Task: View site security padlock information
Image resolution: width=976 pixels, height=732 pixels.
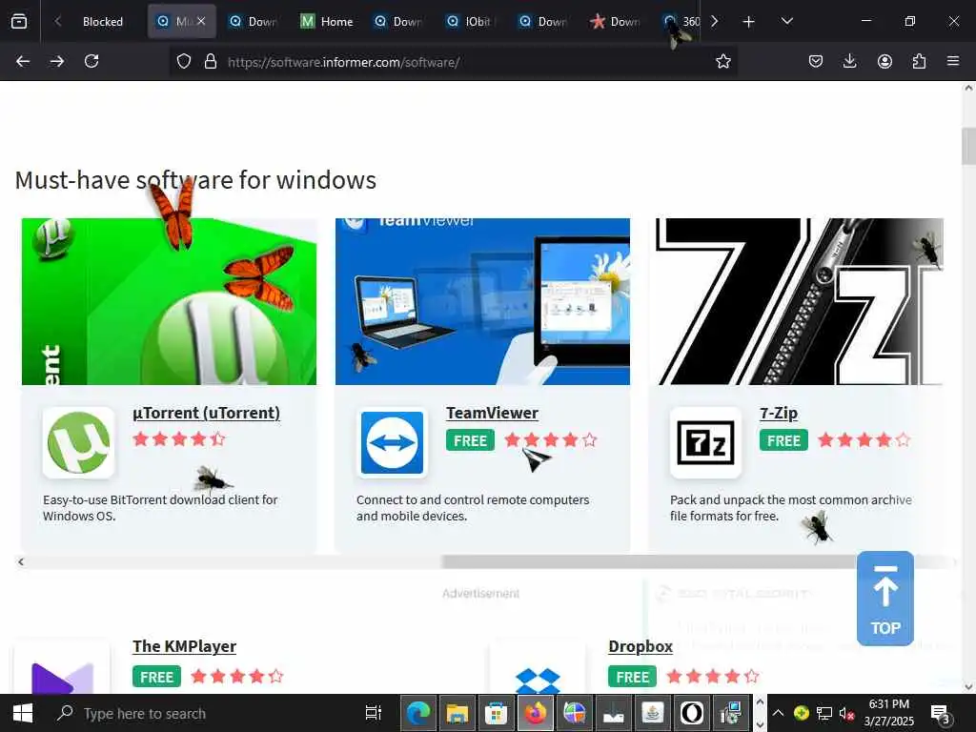Action: 211,62
